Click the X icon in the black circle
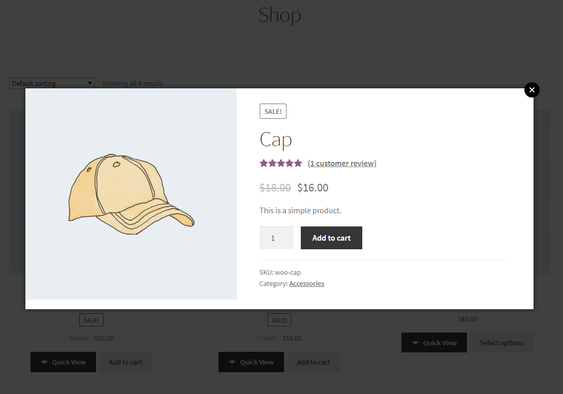The width and height of the screenshot is (563, 394). (531, 90)
